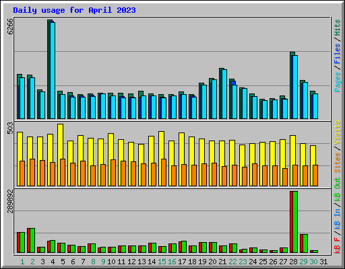Click the 6266 axis label
This screenshot has width=345, height=269.
10,27
